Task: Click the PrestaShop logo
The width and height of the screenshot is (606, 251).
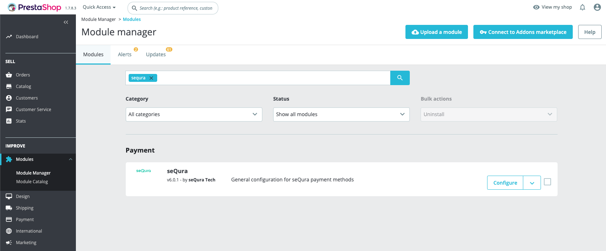Action: 34,7
